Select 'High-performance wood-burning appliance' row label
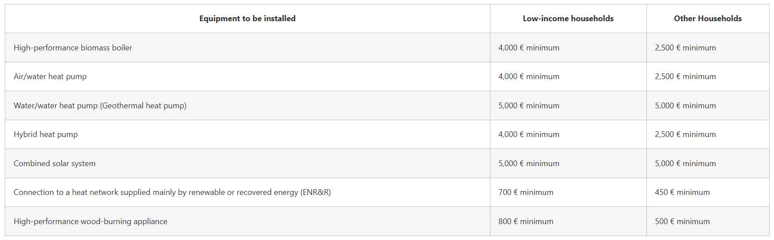 [x=90, y=221]
